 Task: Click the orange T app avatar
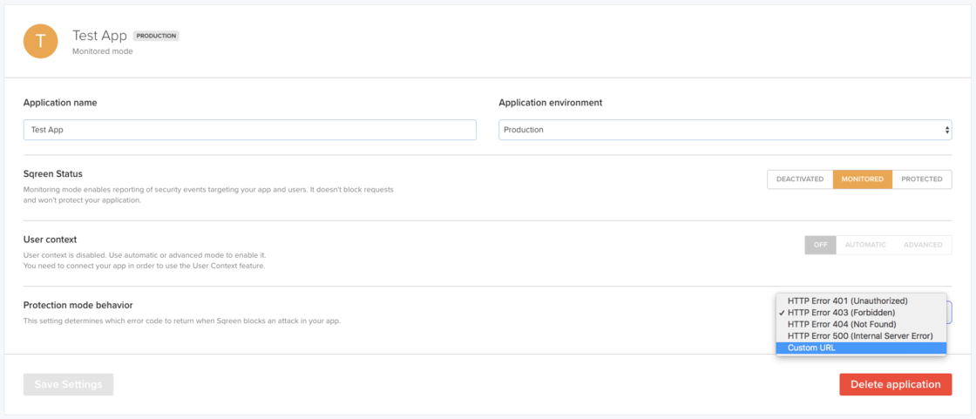tap(40, 42)
